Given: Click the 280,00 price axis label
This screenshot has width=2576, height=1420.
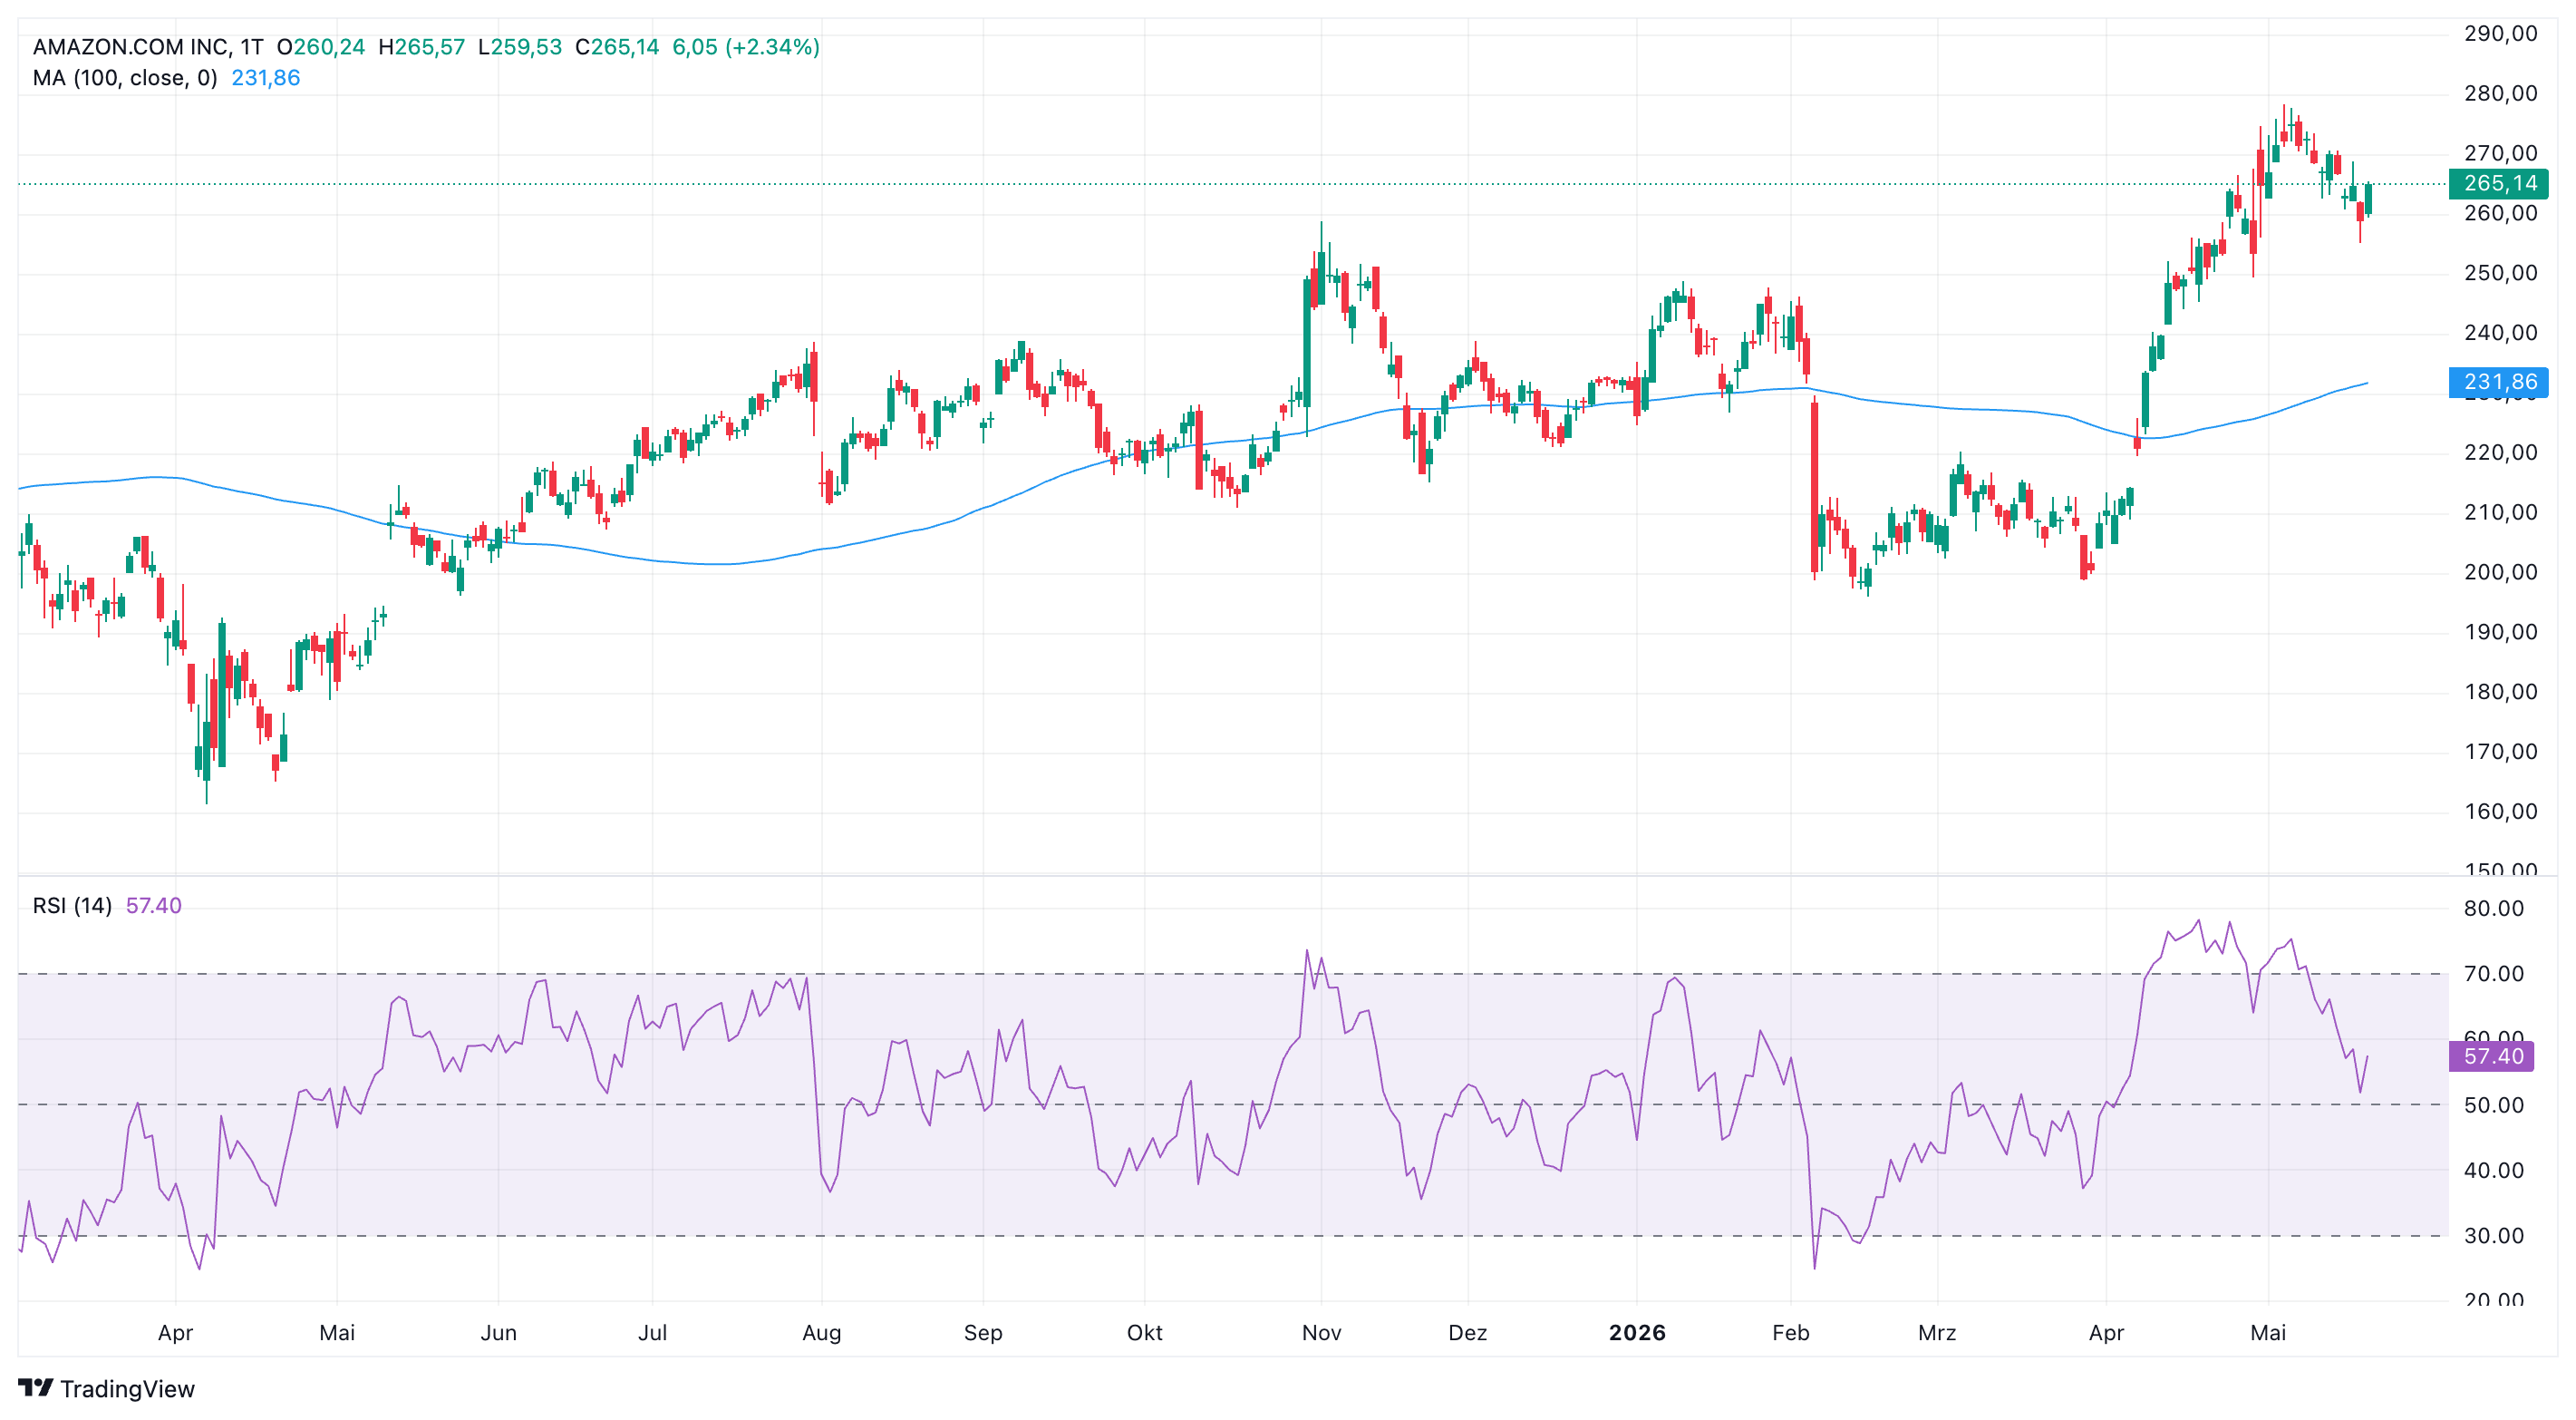Looking at the screenshot, I should pyautogui.click(x=2500, y=94).
